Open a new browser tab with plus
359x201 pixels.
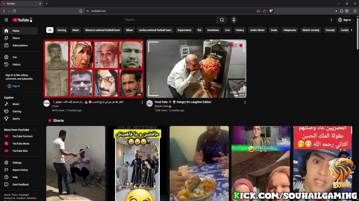click(47, 4)
